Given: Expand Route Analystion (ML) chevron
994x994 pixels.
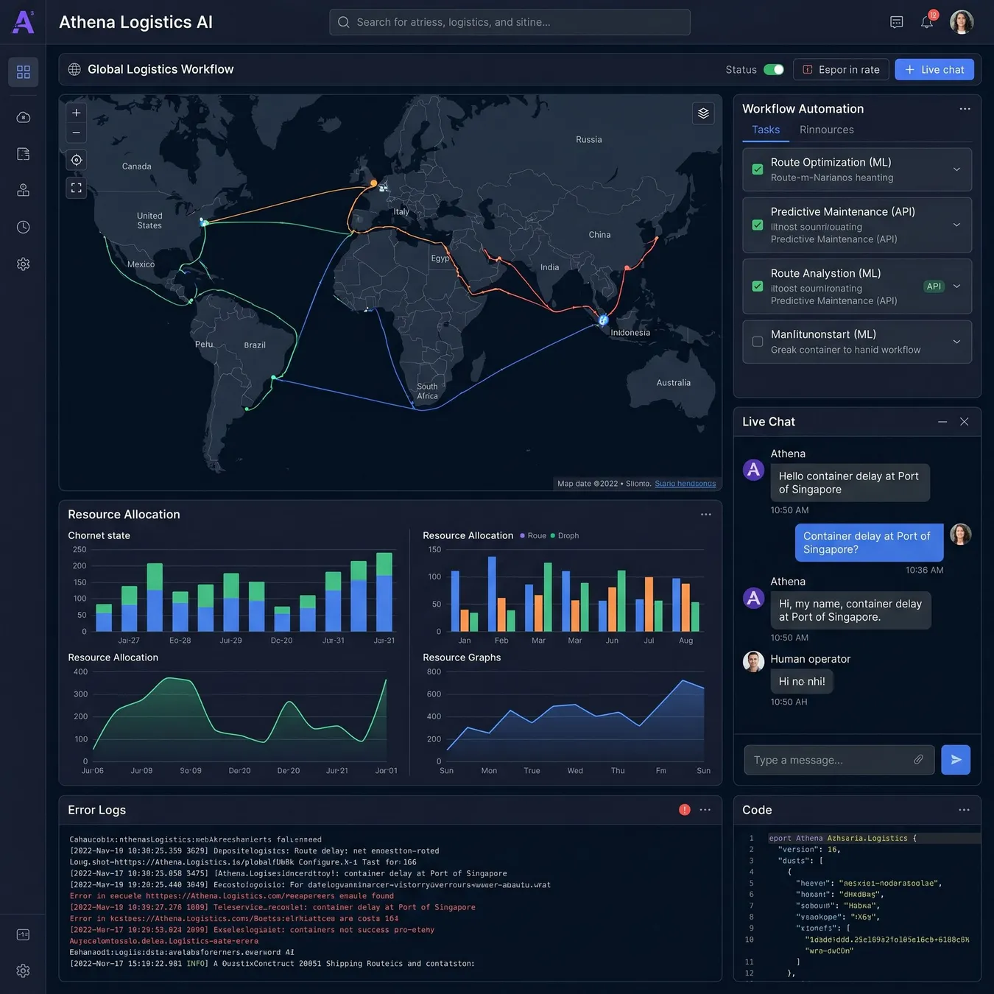Looking at the screenshot, I should (956, 286).
